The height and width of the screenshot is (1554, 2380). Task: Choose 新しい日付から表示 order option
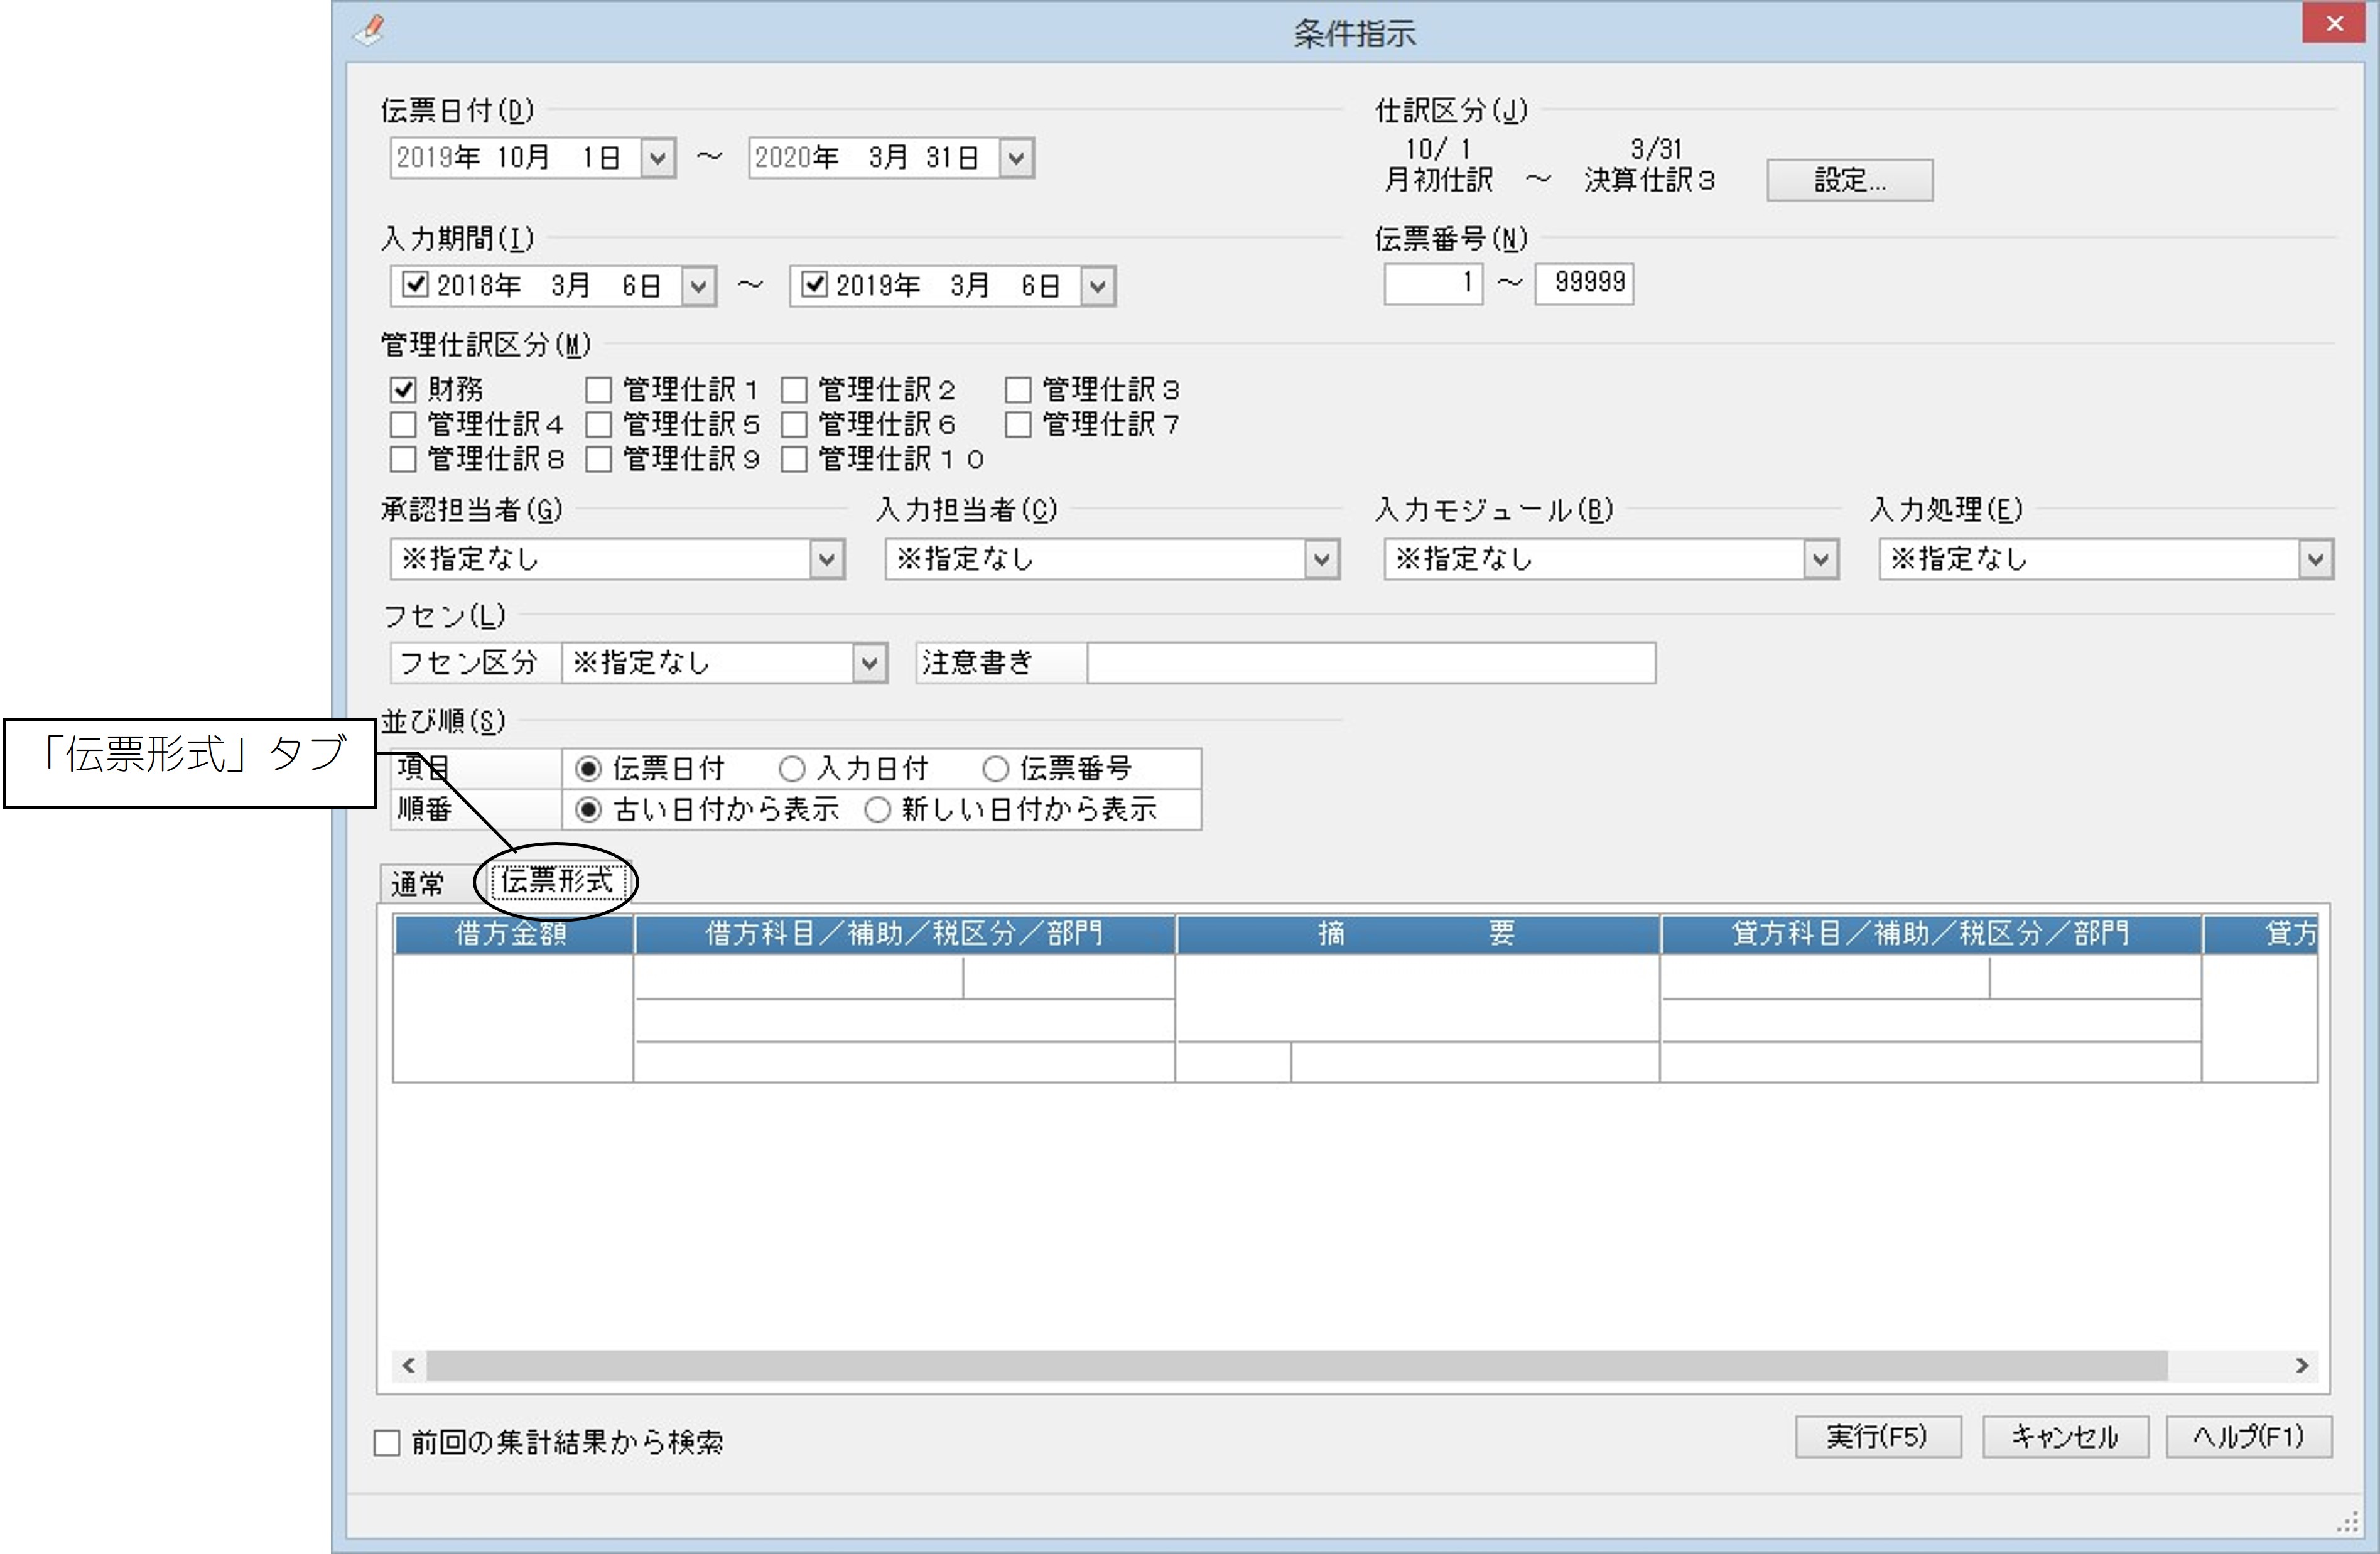(877, 809)
